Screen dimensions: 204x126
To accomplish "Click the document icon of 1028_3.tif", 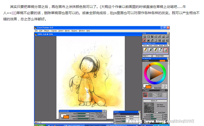I will 36,34.
